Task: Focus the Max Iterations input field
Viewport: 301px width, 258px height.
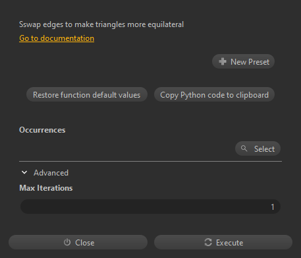Action: coord(150,207)
